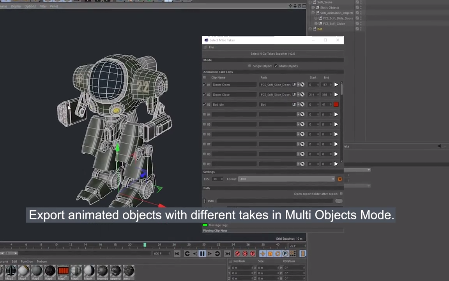Image resolution: width=449 pixels, height=281 pixels.
Task: Click the object picker icon in row 02
Action: point(302,94)
